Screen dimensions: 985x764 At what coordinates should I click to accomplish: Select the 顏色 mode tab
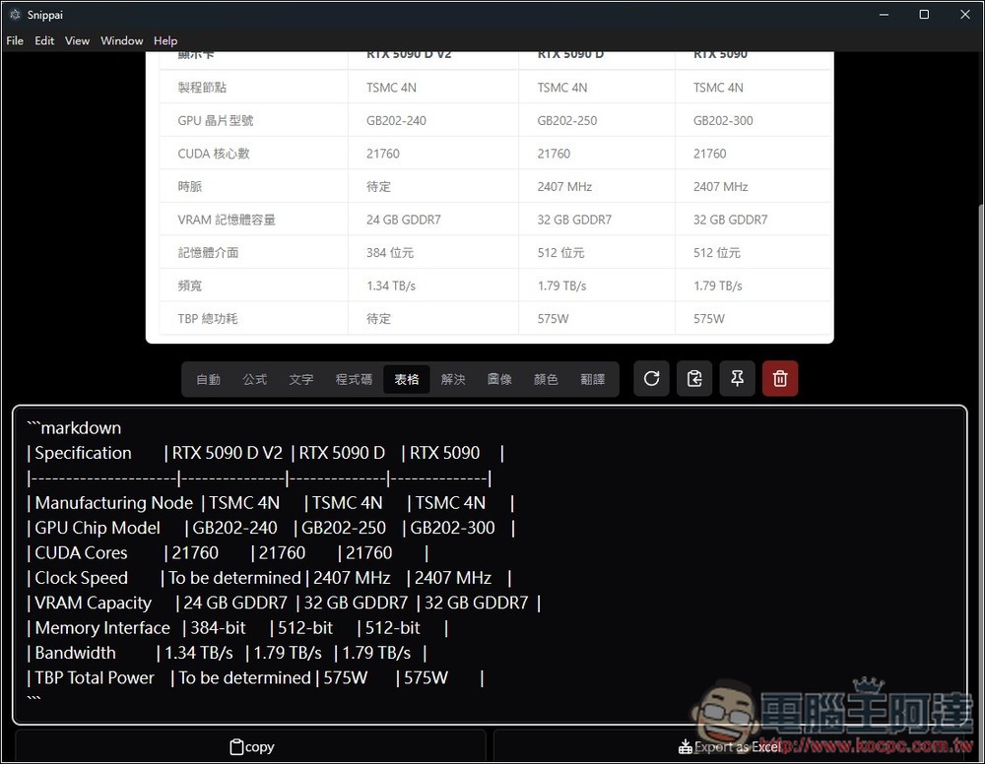(546, 379)
